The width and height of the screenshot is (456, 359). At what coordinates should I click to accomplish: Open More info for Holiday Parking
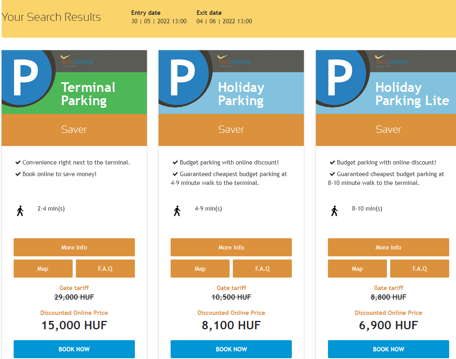coord(231,247)
